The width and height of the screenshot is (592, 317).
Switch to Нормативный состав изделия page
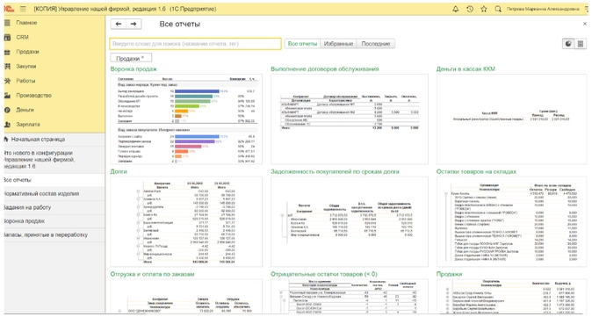[x=54, y=193]
